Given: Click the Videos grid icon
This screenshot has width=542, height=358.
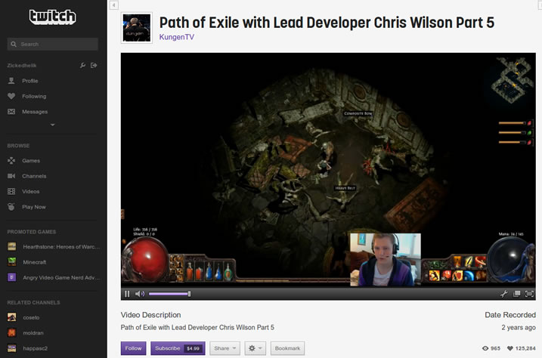Looking at the screenshot, I should pyautogui.click(x=11, y=191).
